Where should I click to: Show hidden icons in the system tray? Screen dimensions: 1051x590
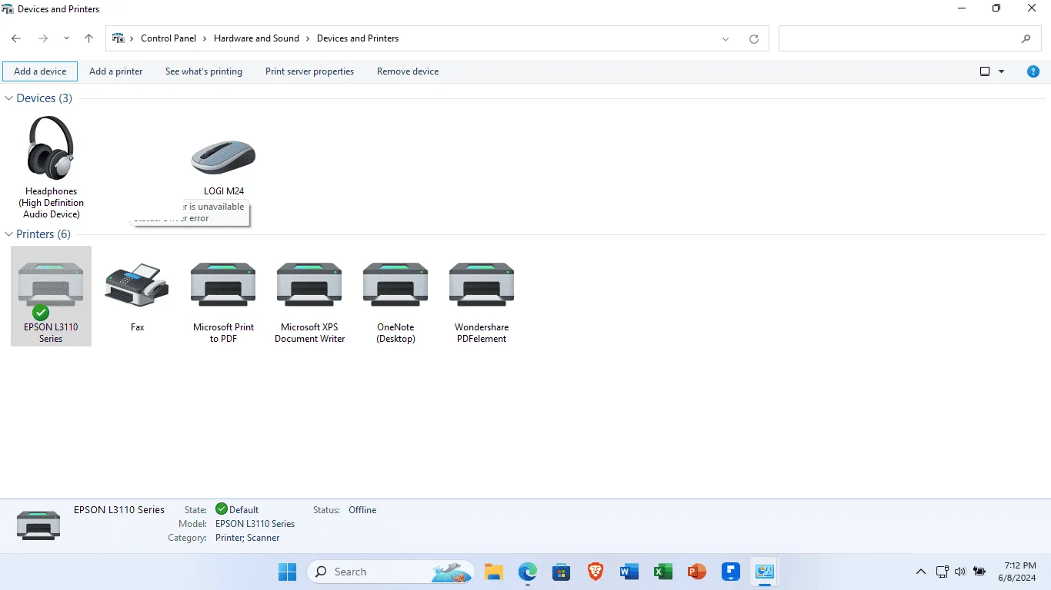[920, 572]
